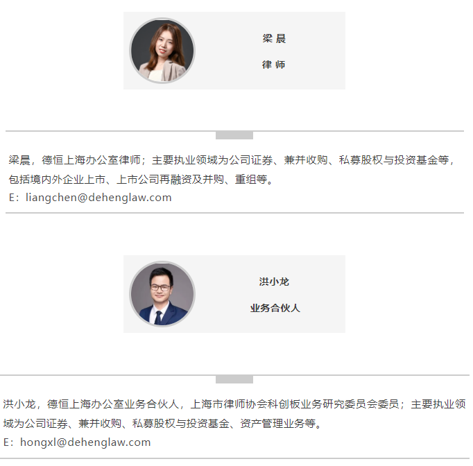Image resolution: width=473 pixels, height=466 pixels.
Task: Click the gray tab under second divider line
Action: pyautogui.click(x=234, y=379)
